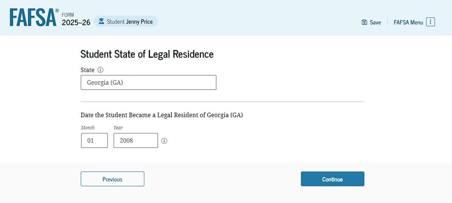452x203 pixels.
Task: Click the FORM 2025–26 label
Action: click(x=76, y=20)
